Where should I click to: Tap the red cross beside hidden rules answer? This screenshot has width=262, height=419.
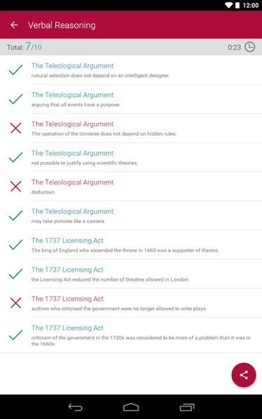(x=16, y=128)
